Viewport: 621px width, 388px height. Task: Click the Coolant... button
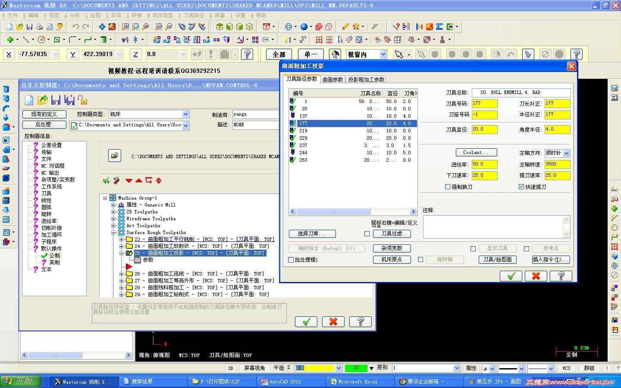(x=477, y=153)
